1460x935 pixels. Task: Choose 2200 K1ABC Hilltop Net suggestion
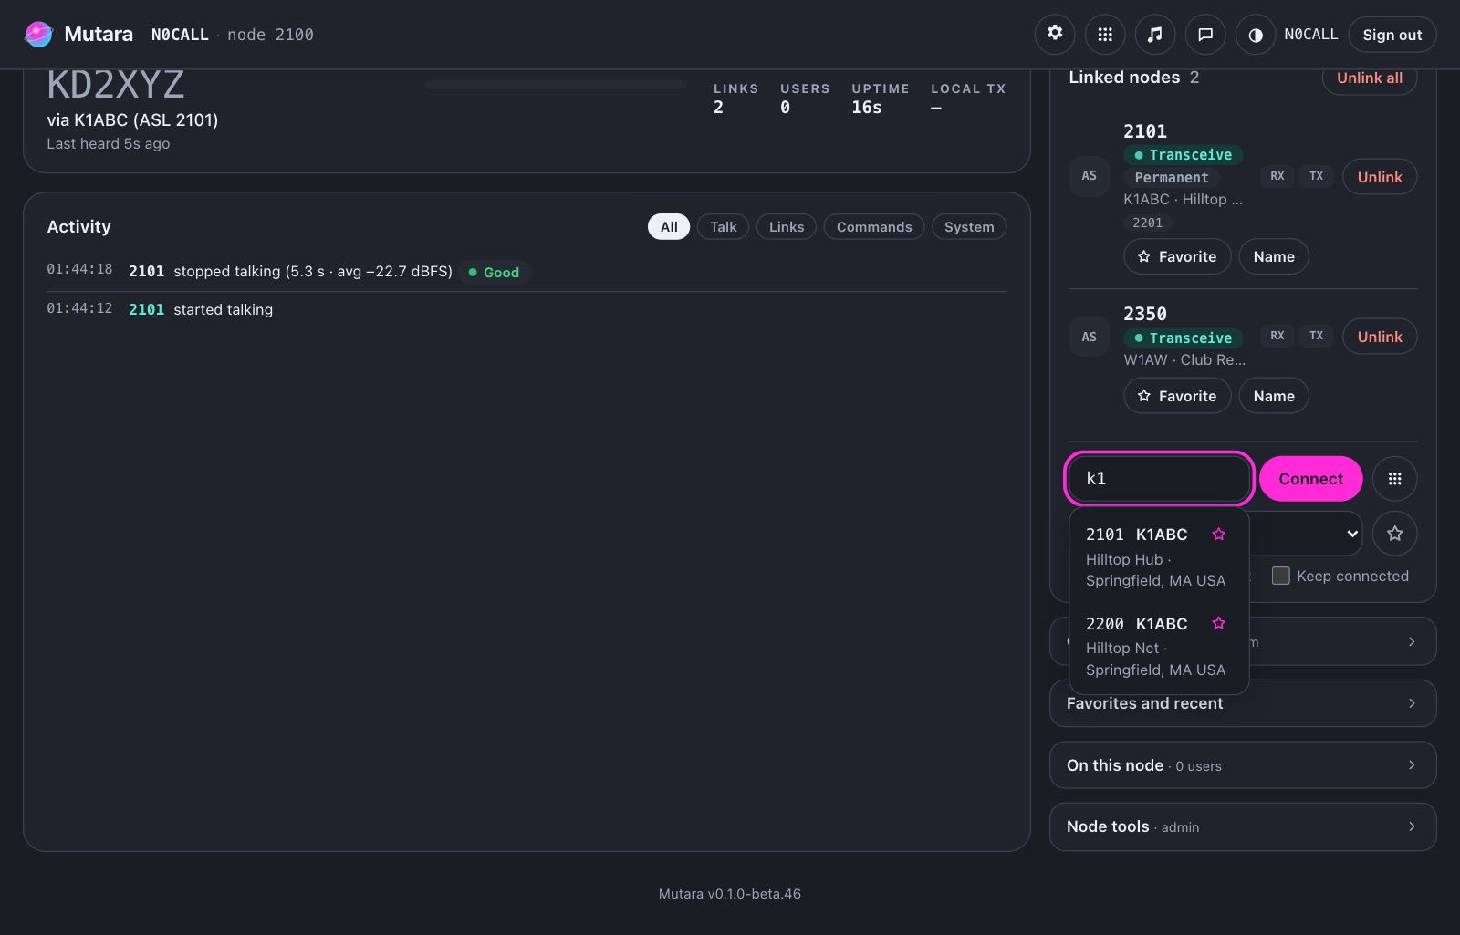(1158, 646)
